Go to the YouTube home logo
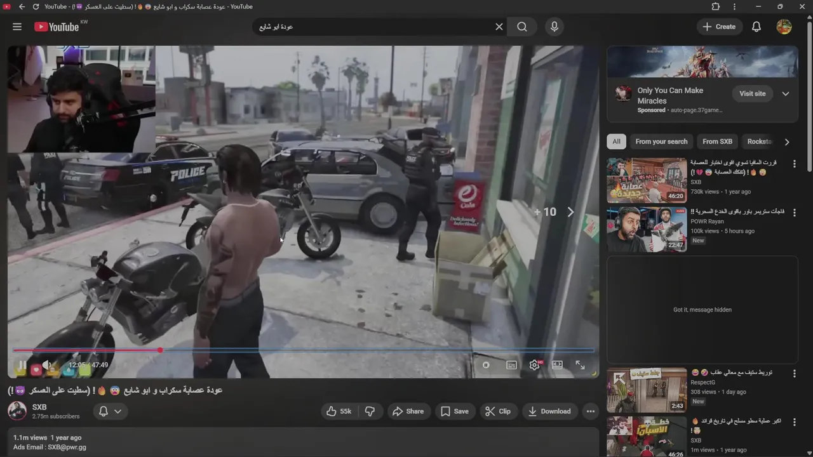The image size is (813, 457). [57, 27]
